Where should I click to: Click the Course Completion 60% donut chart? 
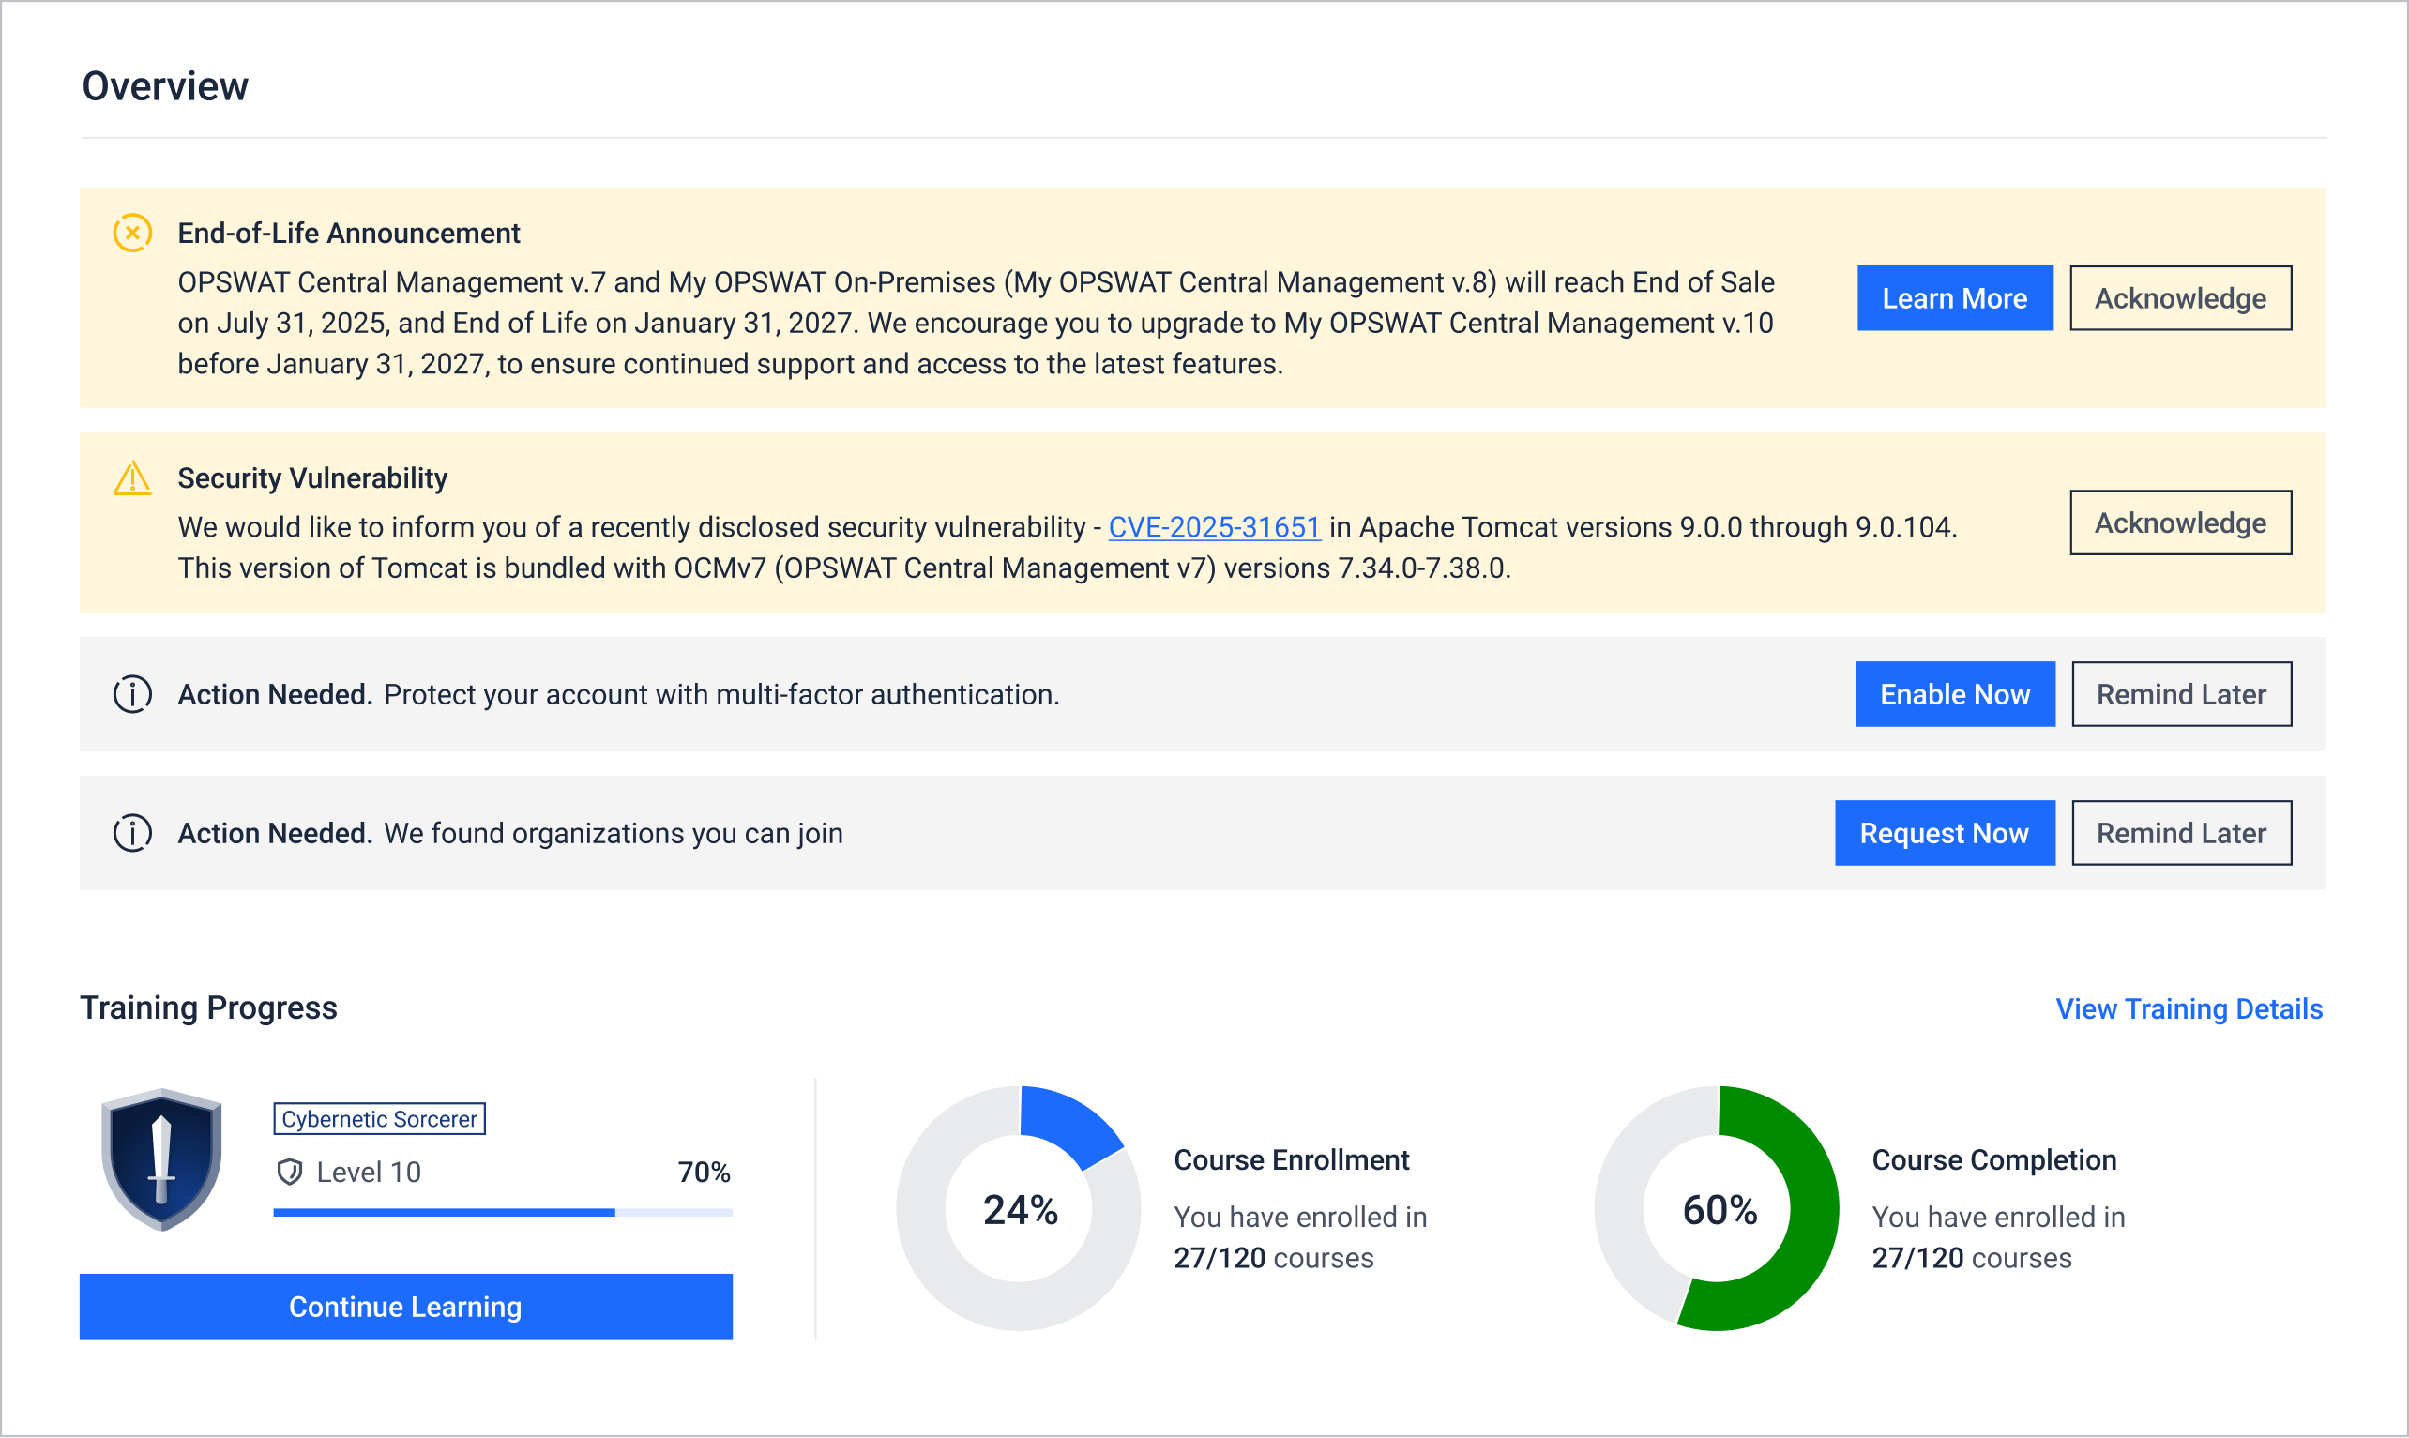(x=1717, y=1208)
